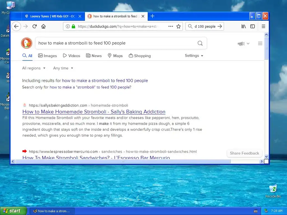Viewport: 287px width, 215px height.
Task: Reload the current page
Action: click(34, 26)
